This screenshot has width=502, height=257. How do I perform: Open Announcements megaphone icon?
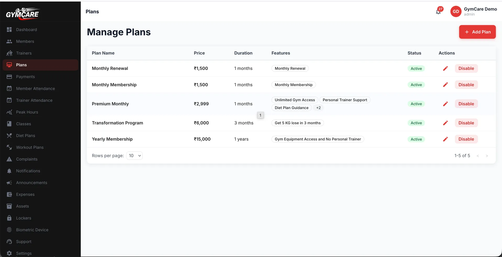click(9, 183)
